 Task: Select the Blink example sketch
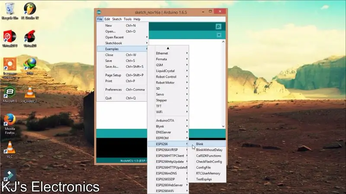[207, 144]
